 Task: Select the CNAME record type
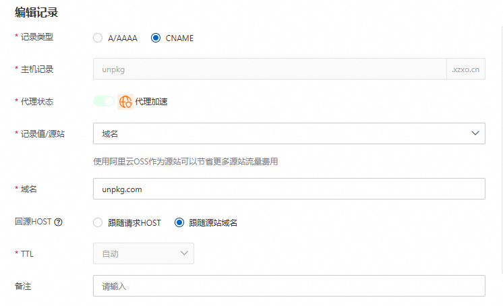156,38
